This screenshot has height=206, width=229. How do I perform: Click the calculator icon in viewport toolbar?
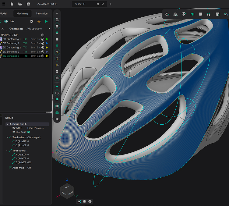pos(217,14)
